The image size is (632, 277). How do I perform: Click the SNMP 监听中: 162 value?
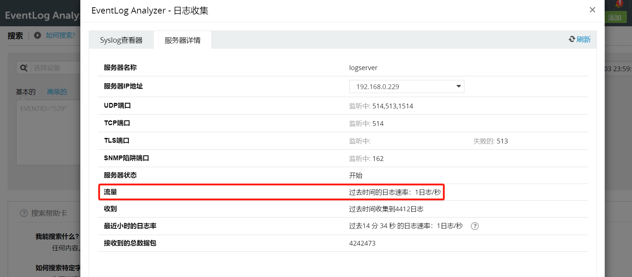pos(366,158)
